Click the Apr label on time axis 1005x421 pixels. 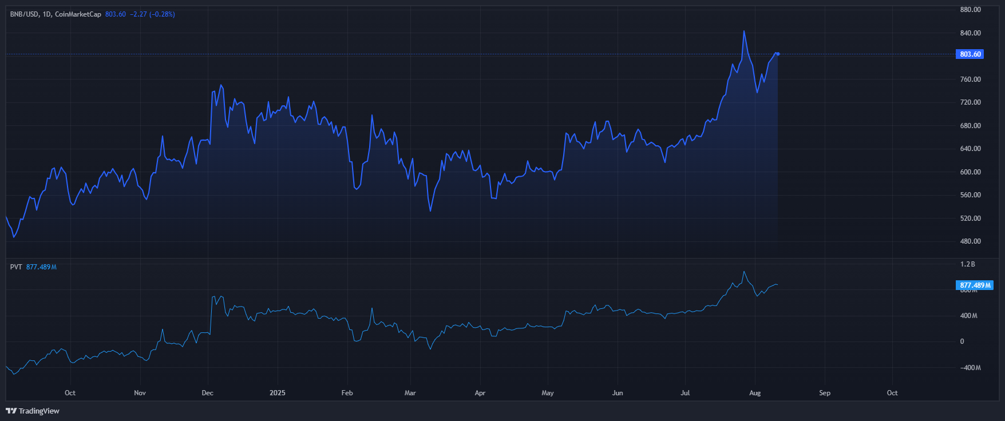click(x=480, y=393)
